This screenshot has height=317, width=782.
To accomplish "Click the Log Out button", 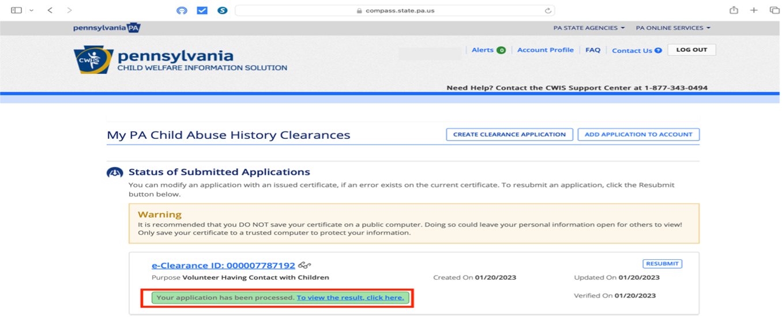I will (x=691, y=50).
